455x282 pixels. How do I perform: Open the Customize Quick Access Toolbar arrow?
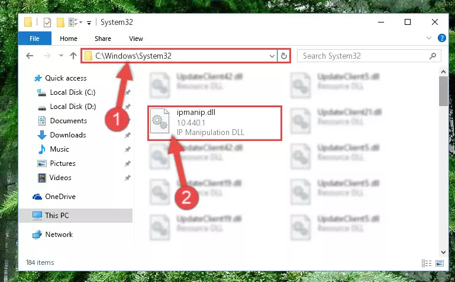tap(89, 23)
